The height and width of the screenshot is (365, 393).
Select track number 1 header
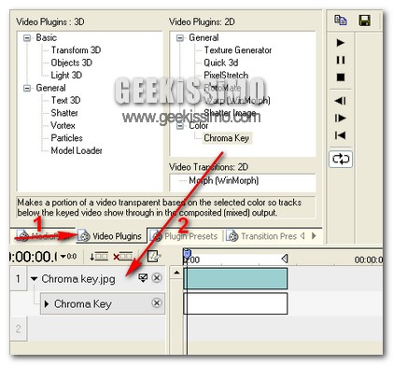click(x=18, y=278)
